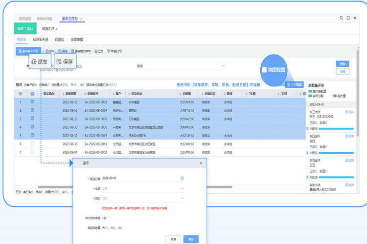Toggle the 地图视图 map view checkbox
Screen dimensions: 367x244
(265, 70)
